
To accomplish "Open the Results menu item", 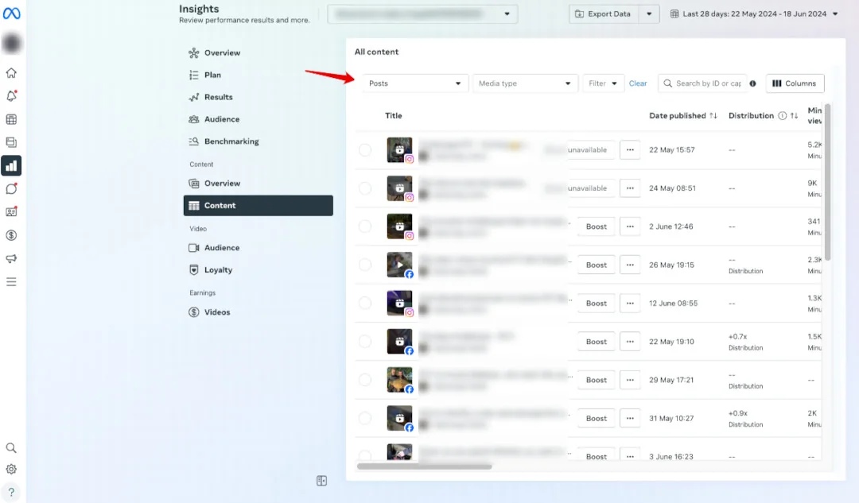I will (258, 97).
